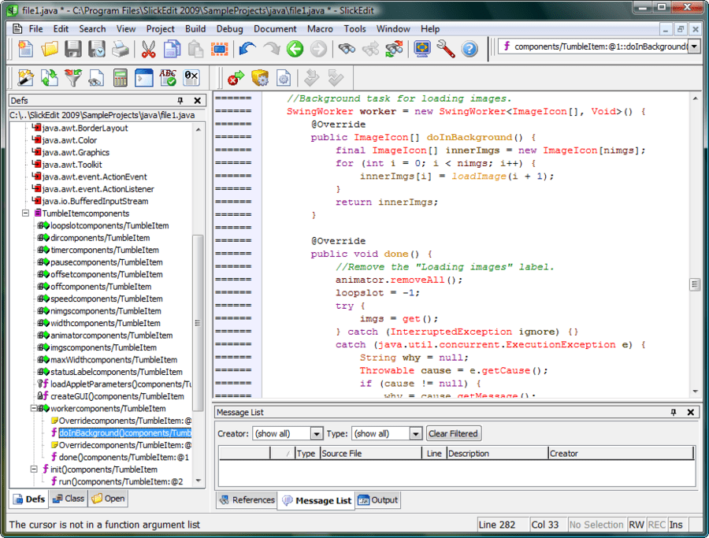Collapse the TumbleItemcomponents tree node
Screen dimensions: 709x538
pos(26,213)
